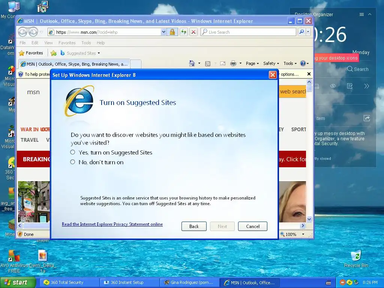This screenshot has width=384, height=288.
Task: Open the Page command bar menu
Action: click(252, 63)
